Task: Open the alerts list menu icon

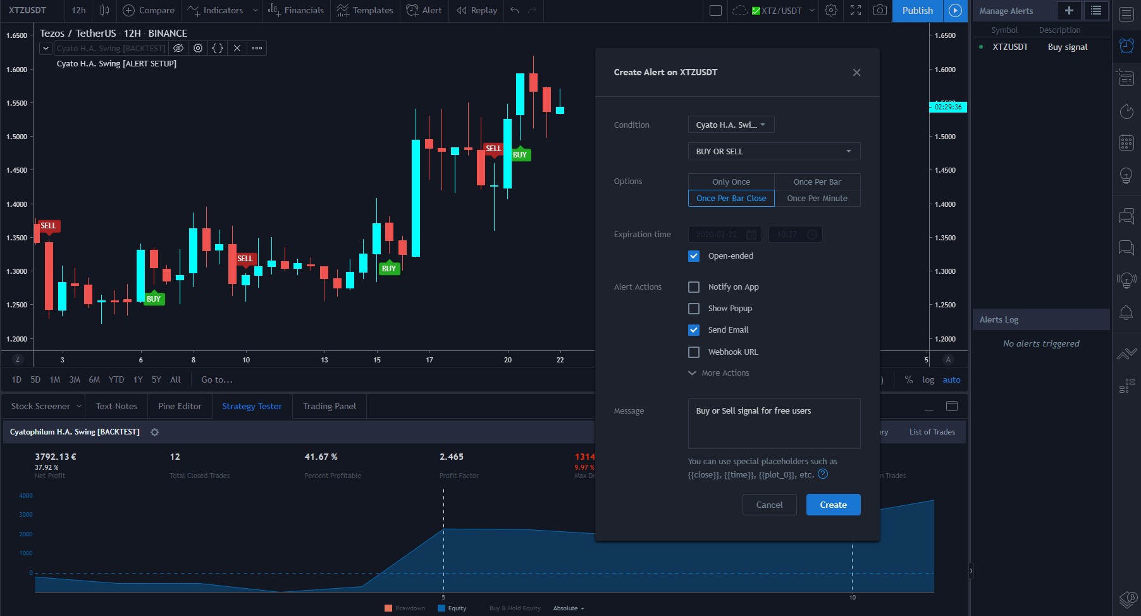Action: 1096,10
